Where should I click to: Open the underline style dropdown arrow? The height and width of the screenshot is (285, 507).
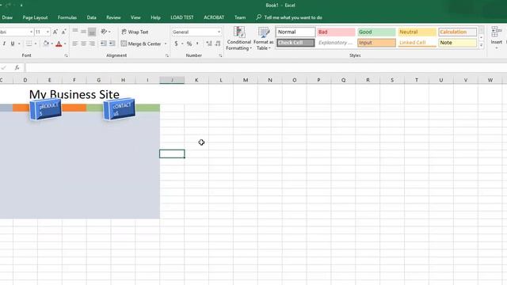pos(19,44)
